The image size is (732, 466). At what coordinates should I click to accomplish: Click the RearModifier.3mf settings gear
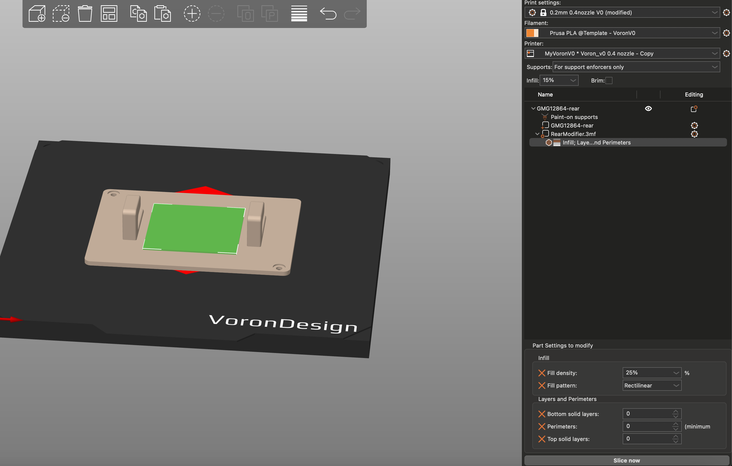[x=694, y=134]
